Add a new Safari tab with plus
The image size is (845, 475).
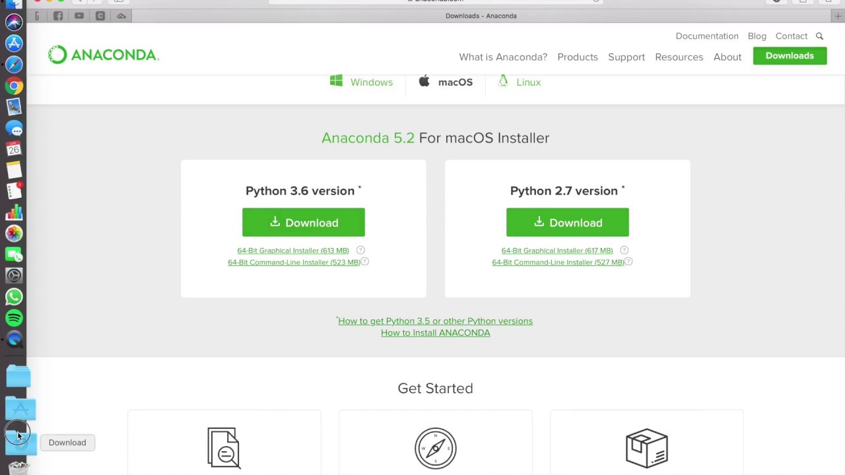[x=838, y=16]
